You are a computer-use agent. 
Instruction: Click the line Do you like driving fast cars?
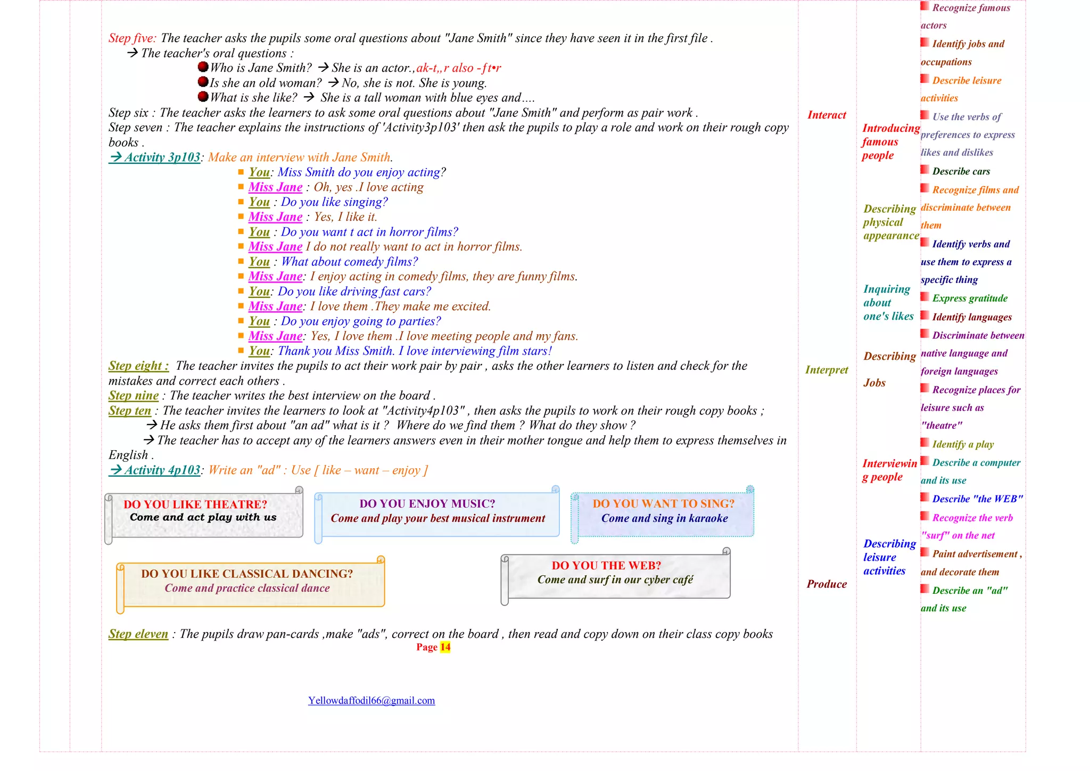354,292
